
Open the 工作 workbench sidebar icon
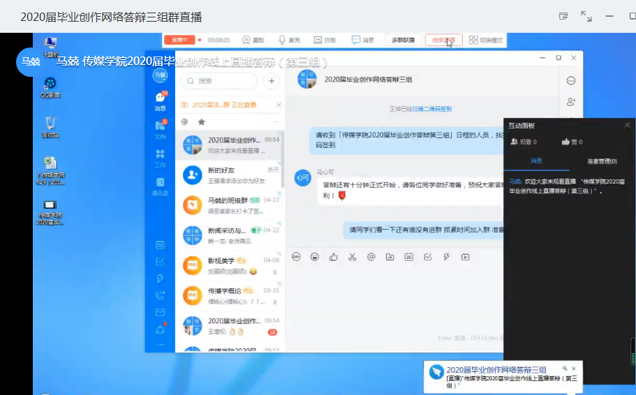point(161,158)
